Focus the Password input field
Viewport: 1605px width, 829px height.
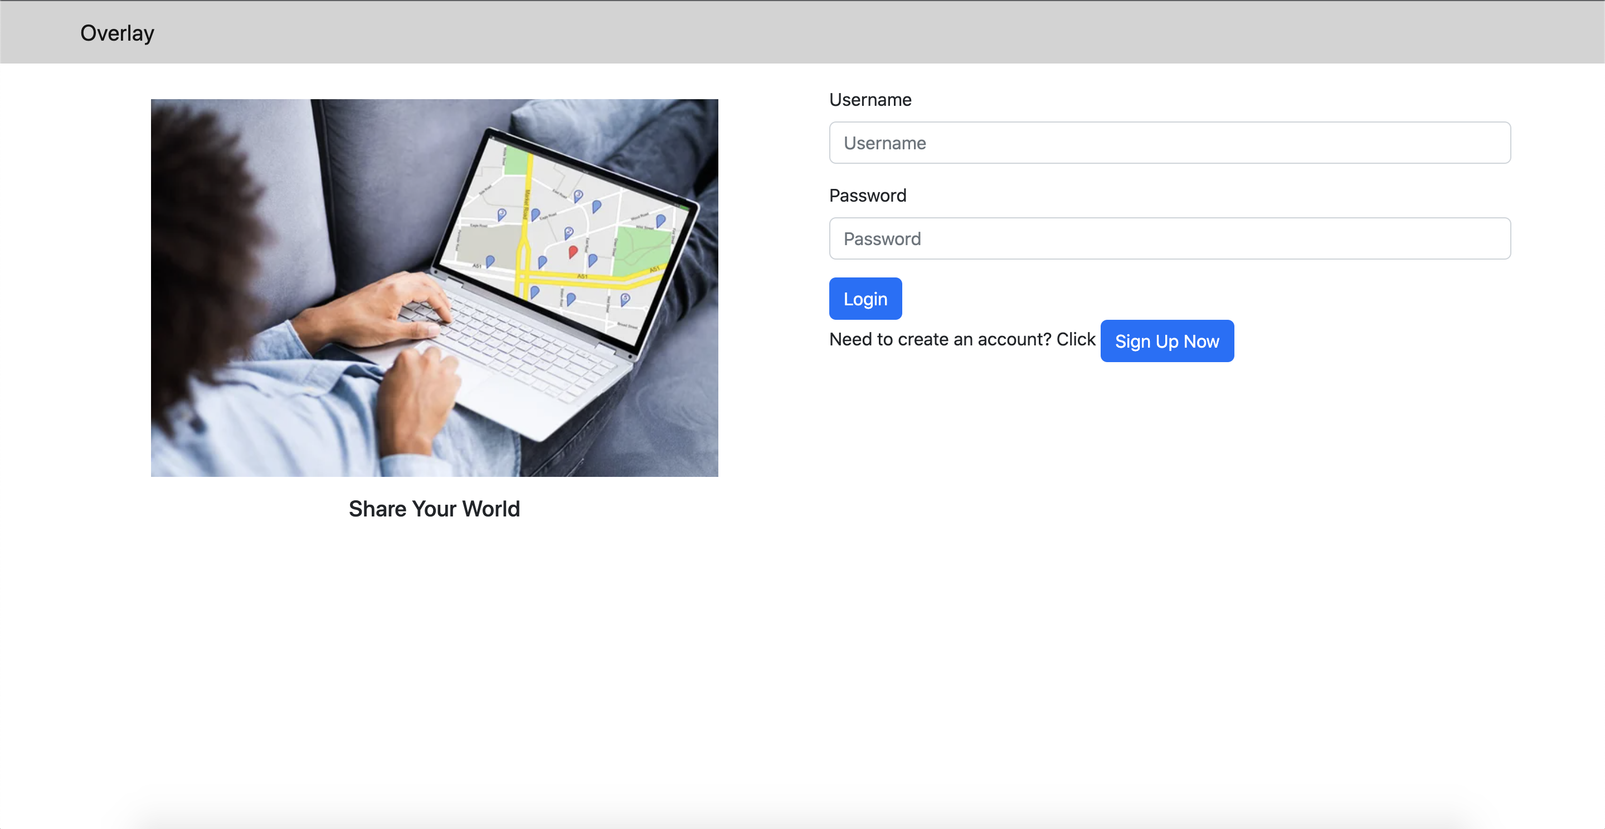(x=1169, y=238)
